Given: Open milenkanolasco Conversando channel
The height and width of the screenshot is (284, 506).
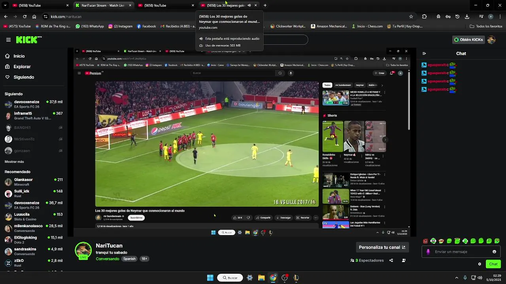Looking at the screenshot, I should point(34,228).
